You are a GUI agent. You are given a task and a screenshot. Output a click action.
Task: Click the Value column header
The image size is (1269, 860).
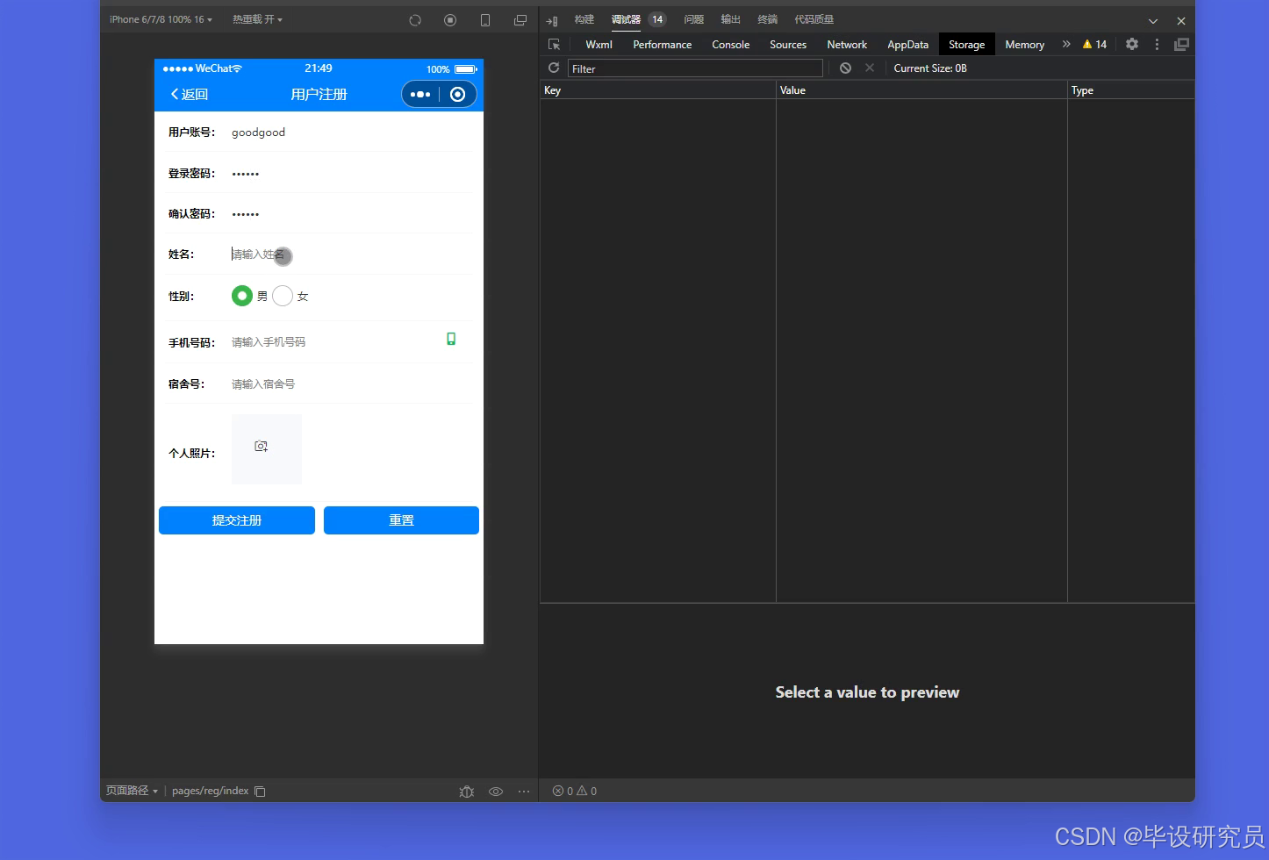(921, 90)
